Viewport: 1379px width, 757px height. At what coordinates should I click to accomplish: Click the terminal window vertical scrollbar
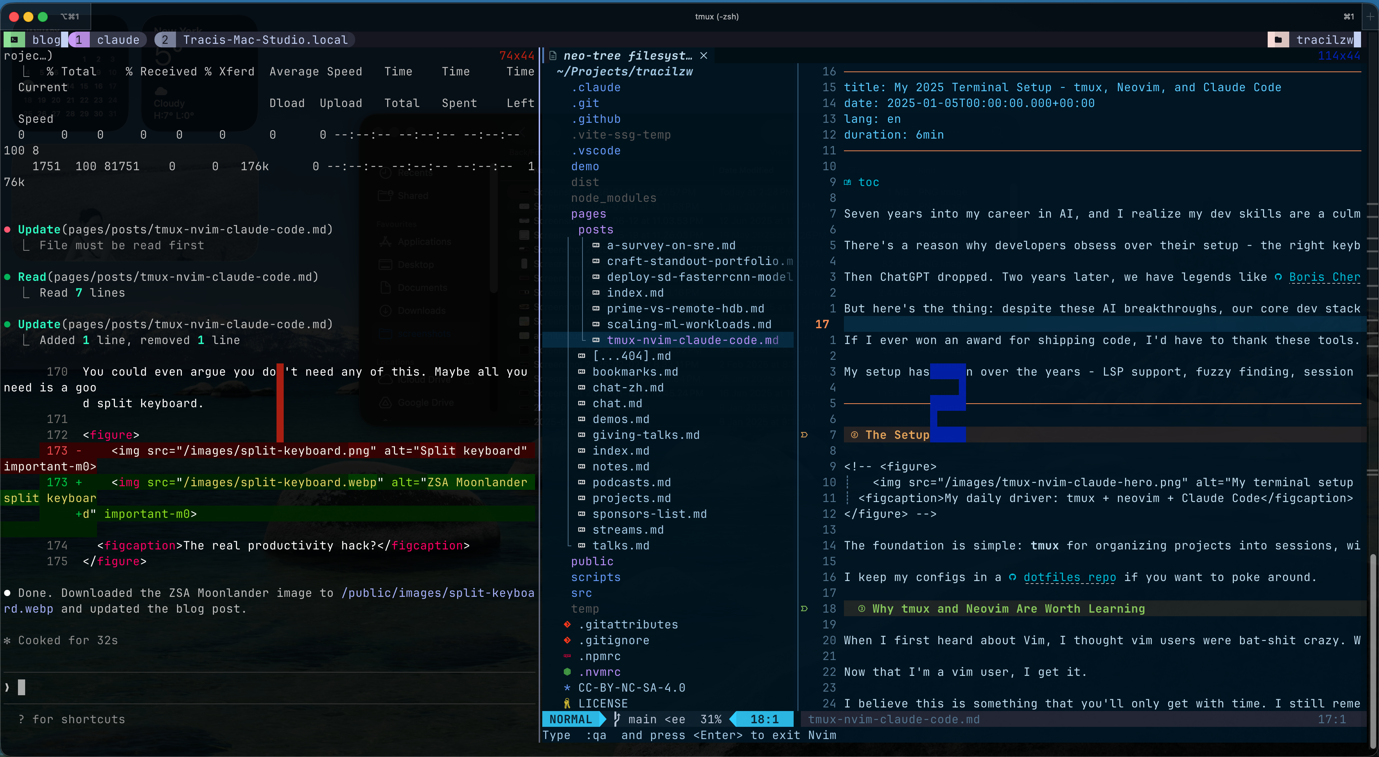coord(1373,651)
